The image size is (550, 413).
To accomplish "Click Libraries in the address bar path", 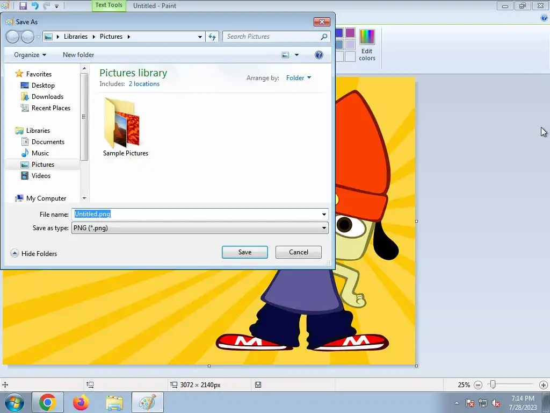I will click(75, 37).
